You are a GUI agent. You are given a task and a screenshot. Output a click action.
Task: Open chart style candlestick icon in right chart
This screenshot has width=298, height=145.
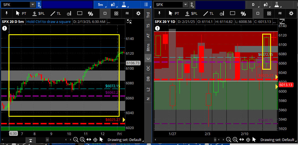266,5
